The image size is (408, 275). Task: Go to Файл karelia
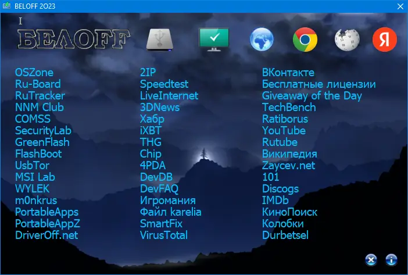171,212
